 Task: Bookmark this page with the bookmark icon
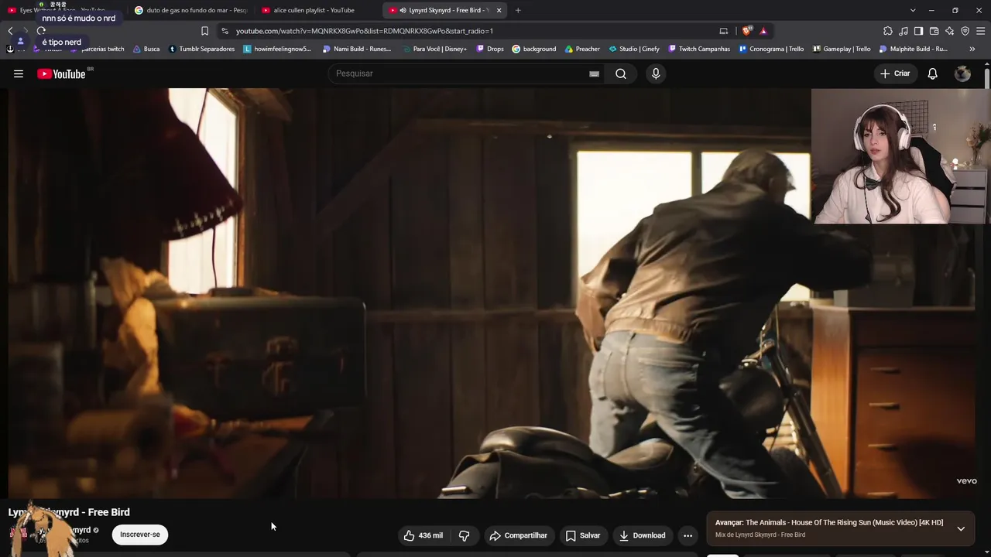pos(204,31)
